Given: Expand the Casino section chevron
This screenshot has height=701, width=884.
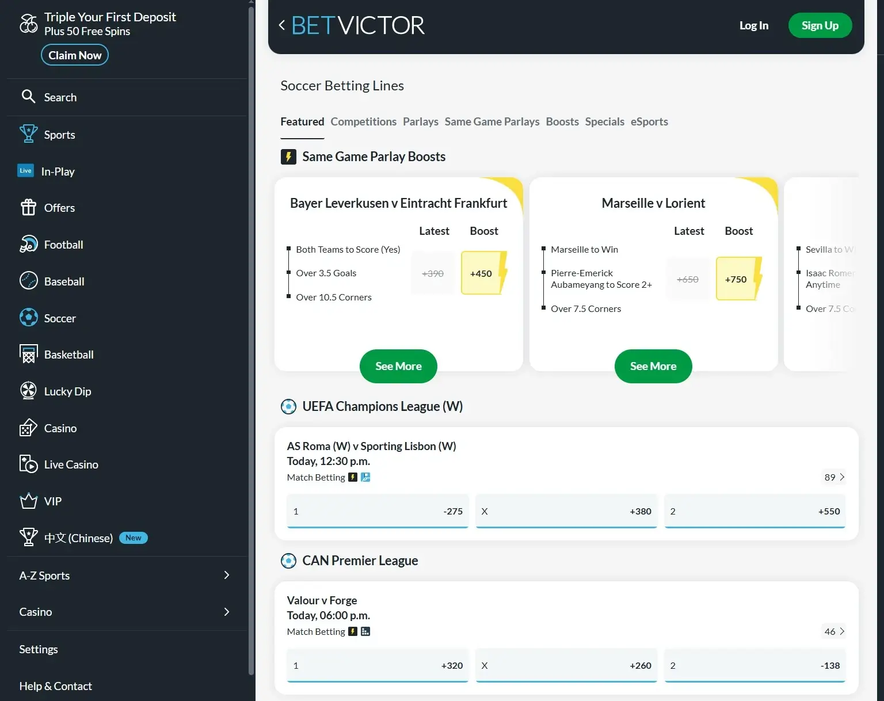Looking at the screenshot, I should click(227, 612).
